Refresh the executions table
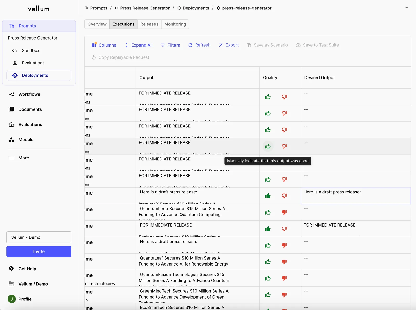 [x=199, y=45]
